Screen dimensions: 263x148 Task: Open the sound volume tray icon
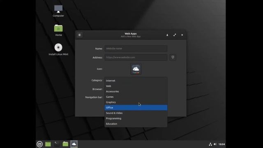[215, 144]
